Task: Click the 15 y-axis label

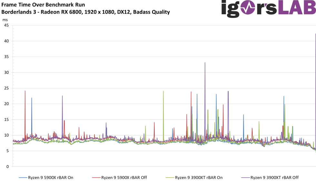Action: point(6,120)
